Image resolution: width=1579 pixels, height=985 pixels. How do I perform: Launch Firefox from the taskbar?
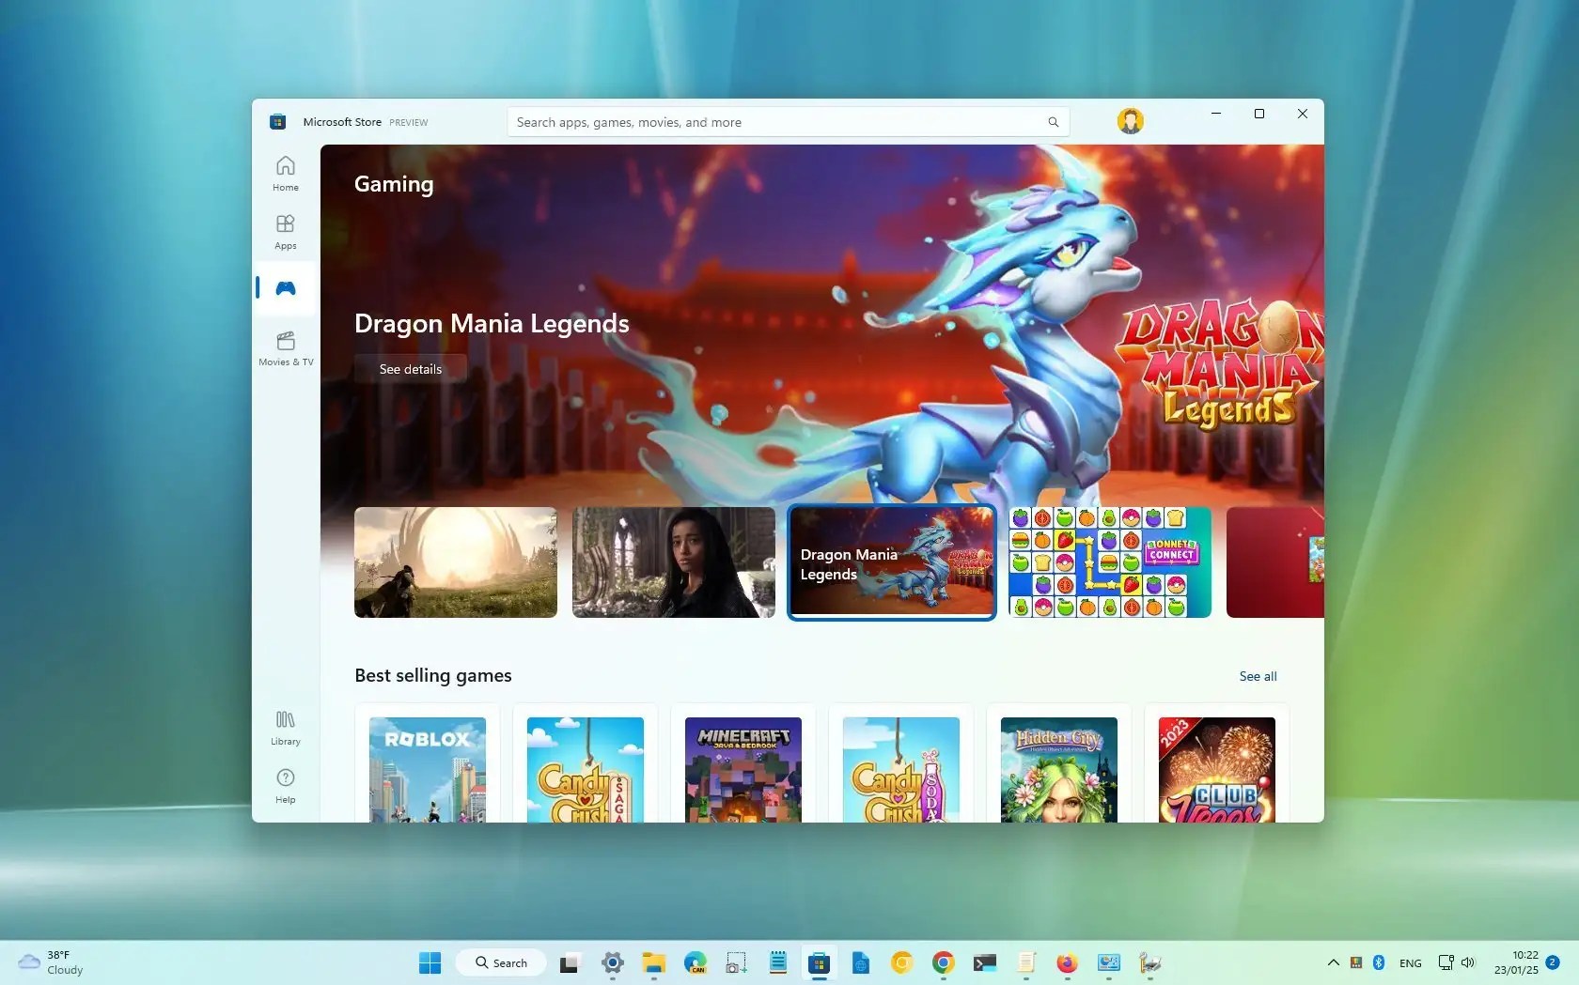pyautogui.click(x=1066, y=962)
